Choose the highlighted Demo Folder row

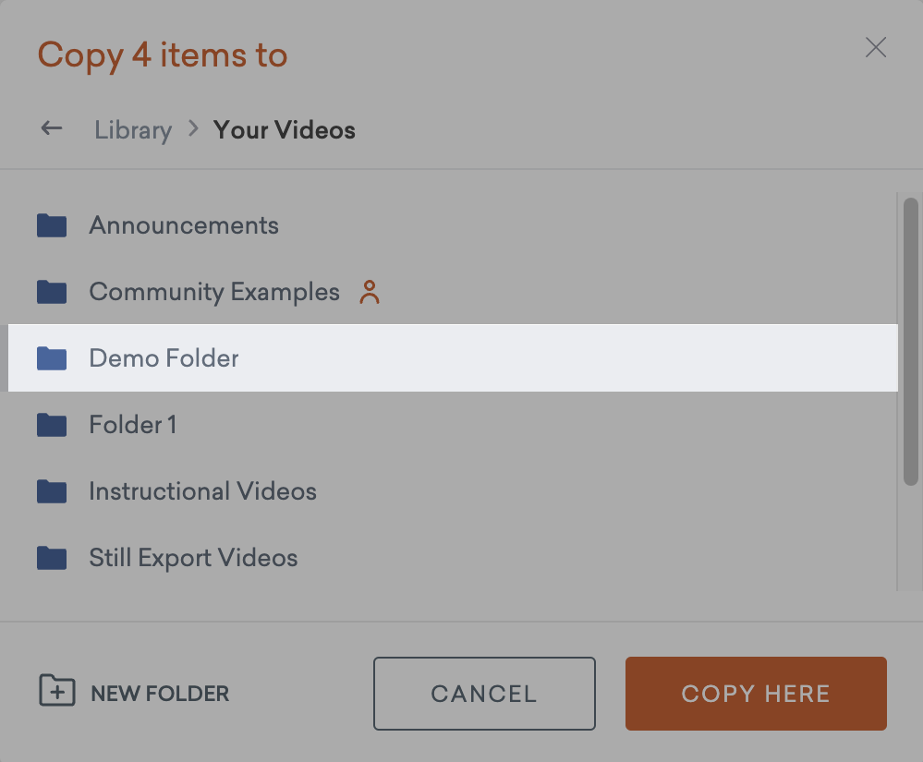[453, 358]
